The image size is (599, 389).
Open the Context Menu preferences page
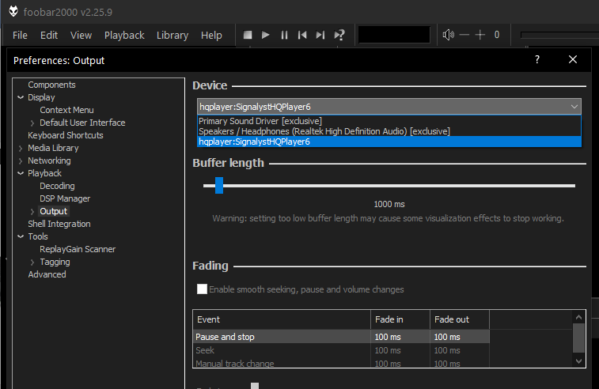(66, 110)
